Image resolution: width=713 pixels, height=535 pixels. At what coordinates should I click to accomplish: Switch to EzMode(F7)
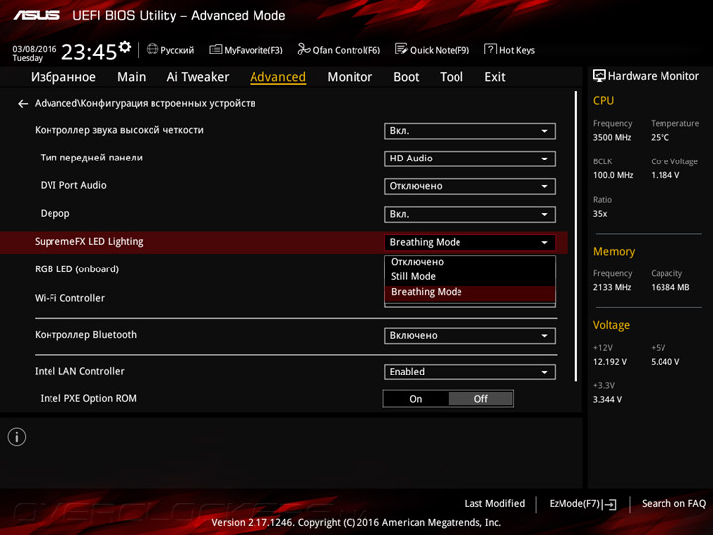(x=582, y=504)
